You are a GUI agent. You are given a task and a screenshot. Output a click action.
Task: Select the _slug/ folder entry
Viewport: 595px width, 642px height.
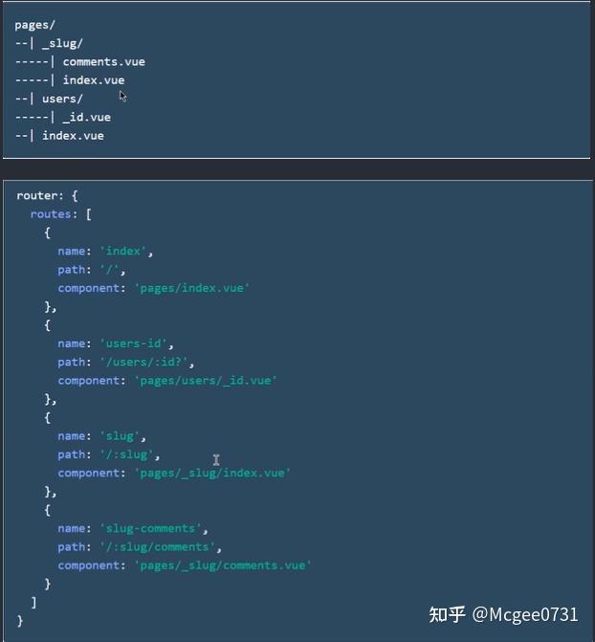[62, 43]
